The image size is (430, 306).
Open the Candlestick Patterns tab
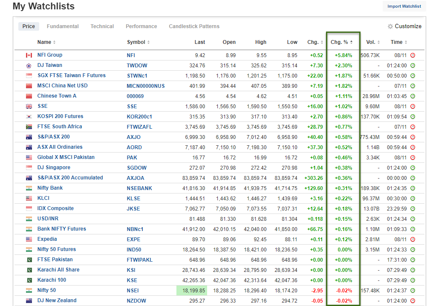click(x=194, y=26)
